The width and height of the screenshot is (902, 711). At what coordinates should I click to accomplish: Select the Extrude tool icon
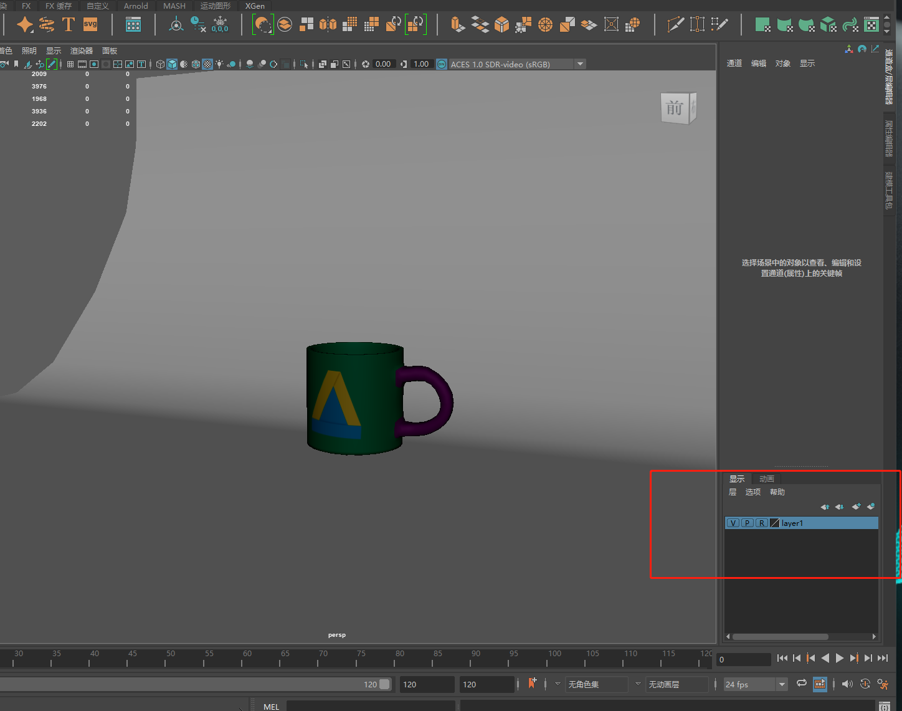(458, 24)
